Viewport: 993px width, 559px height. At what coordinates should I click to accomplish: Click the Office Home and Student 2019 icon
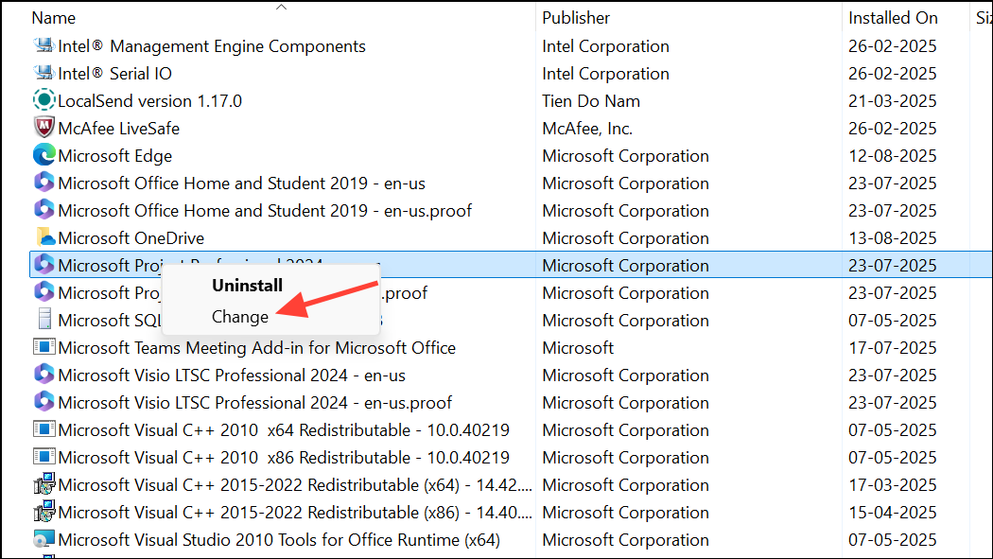click(43, 183)
